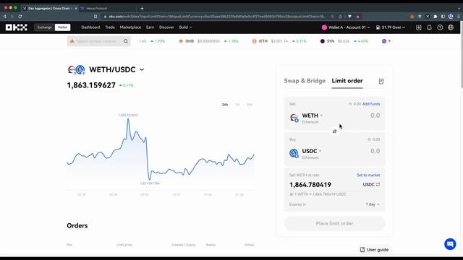Image resolution: width=463 pixels, height=260 pixels.
Task: Open the browser extensions puzzle icon
Action: click(x=436, y=17)
